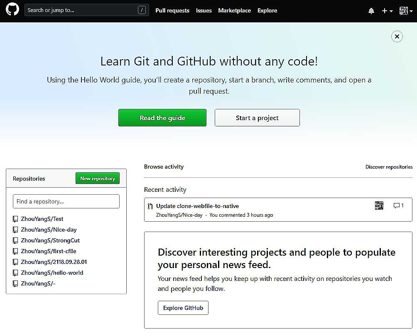Click the Explore GitHub button
The width and height of the screenshot is (417, 336).
coord(183,308)
